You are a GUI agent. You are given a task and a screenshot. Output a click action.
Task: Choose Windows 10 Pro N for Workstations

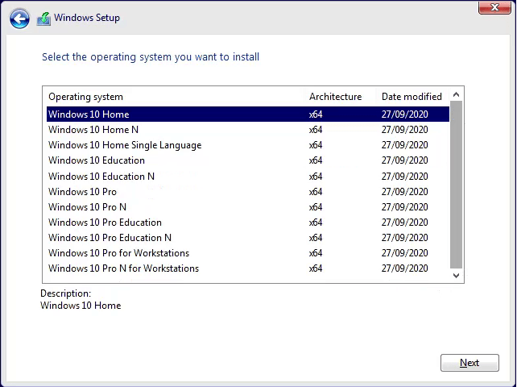click(x=247, y=268)
